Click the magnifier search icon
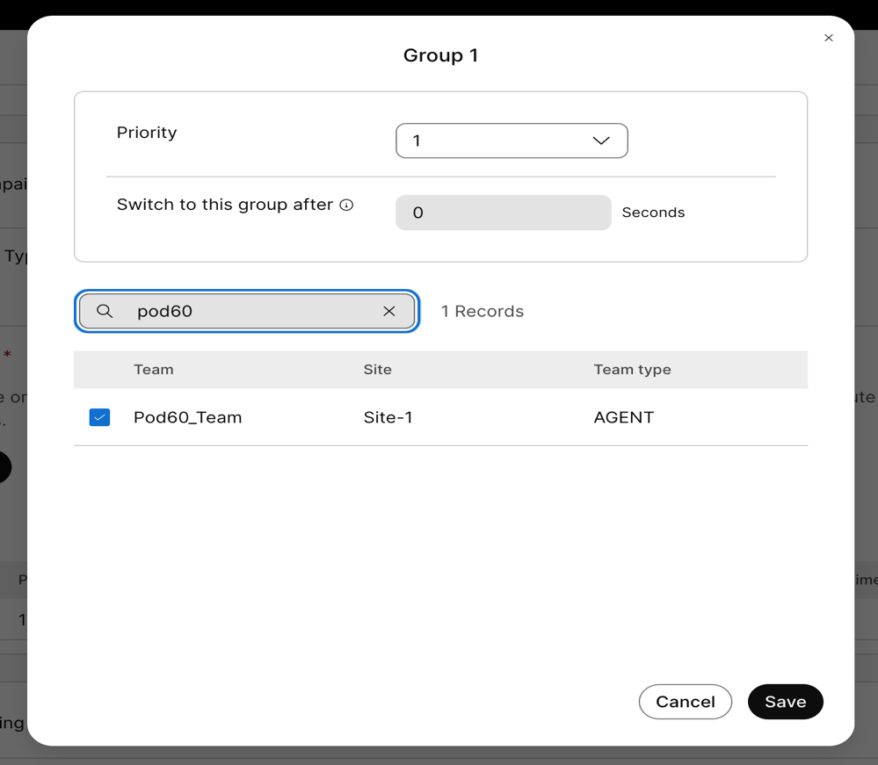Screen dimensions: 878x765 [105, 311]
